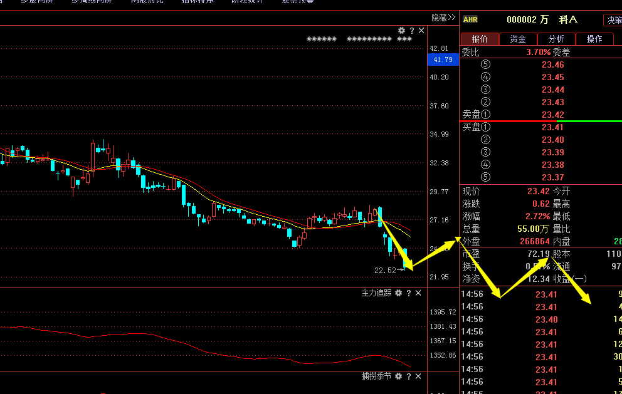Close the 主力追踪 indicator panel
This screenshot has height=394, width=622.
(418, 293)
